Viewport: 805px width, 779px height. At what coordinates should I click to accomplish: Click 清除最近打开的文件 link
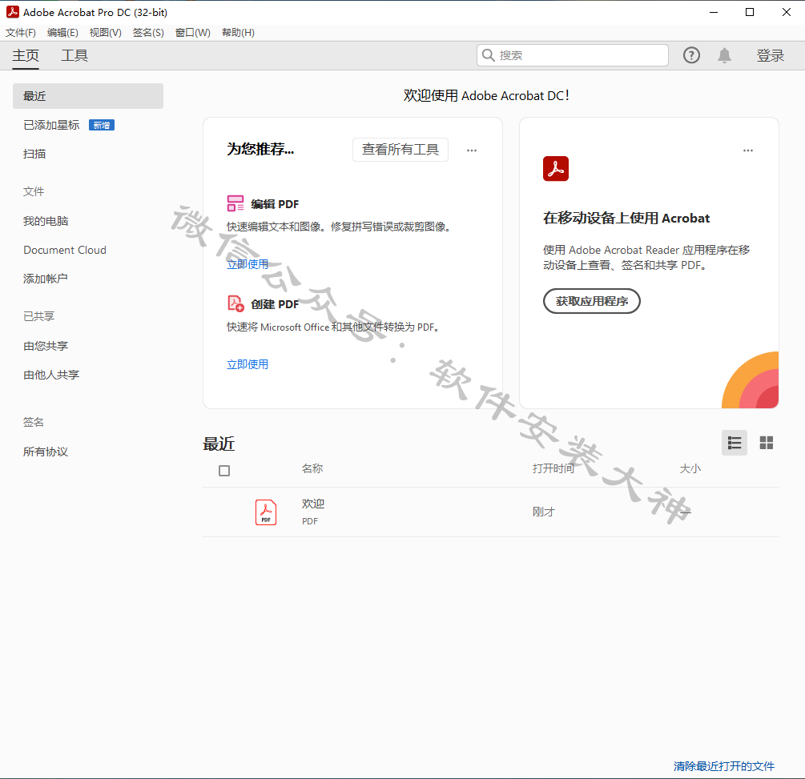coord(724,765)
